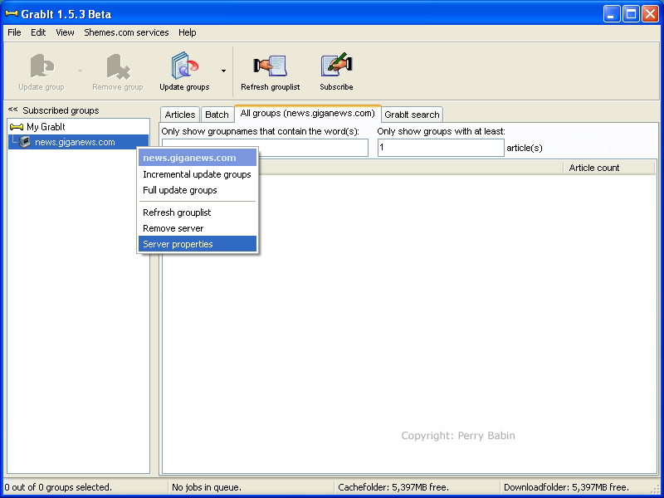The height and width of the screenshot is (498, 664).
Task: Click the Downloadfolder free space status entry
Action: coord(566,487)
